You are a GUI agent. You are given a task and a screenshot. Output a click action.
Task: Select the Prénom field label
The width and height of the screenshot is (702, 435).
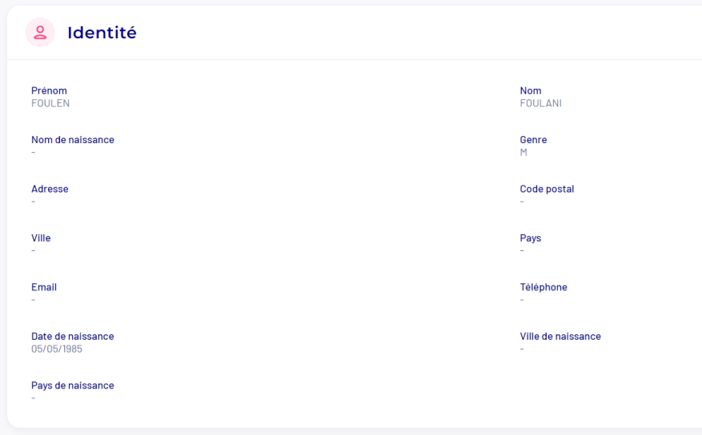(49, 90)
